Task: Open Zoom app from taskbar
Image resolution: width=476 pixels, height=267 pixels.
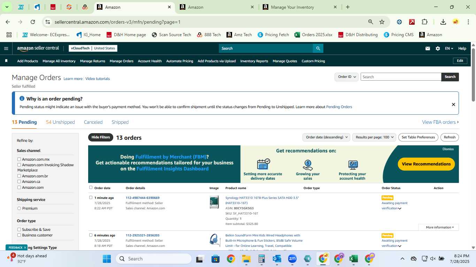Action: [292, 259]
